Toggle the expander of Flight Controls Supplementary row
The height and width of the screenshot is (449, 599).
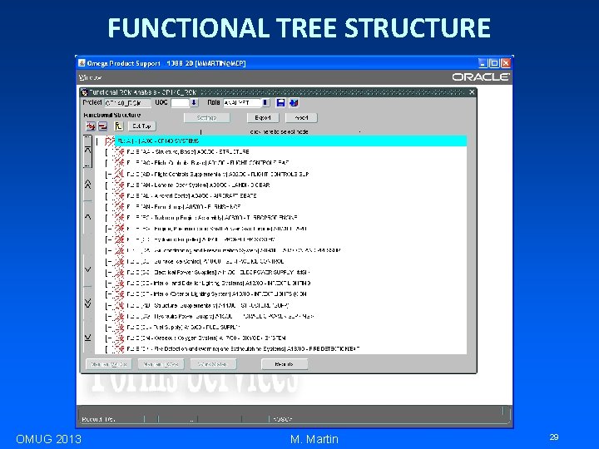(108, 174)
